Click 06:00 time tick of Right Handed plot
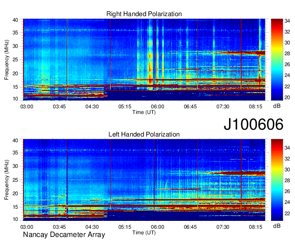 157,107
